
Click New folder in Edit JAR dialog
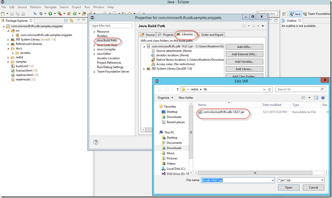pos(186,98)
